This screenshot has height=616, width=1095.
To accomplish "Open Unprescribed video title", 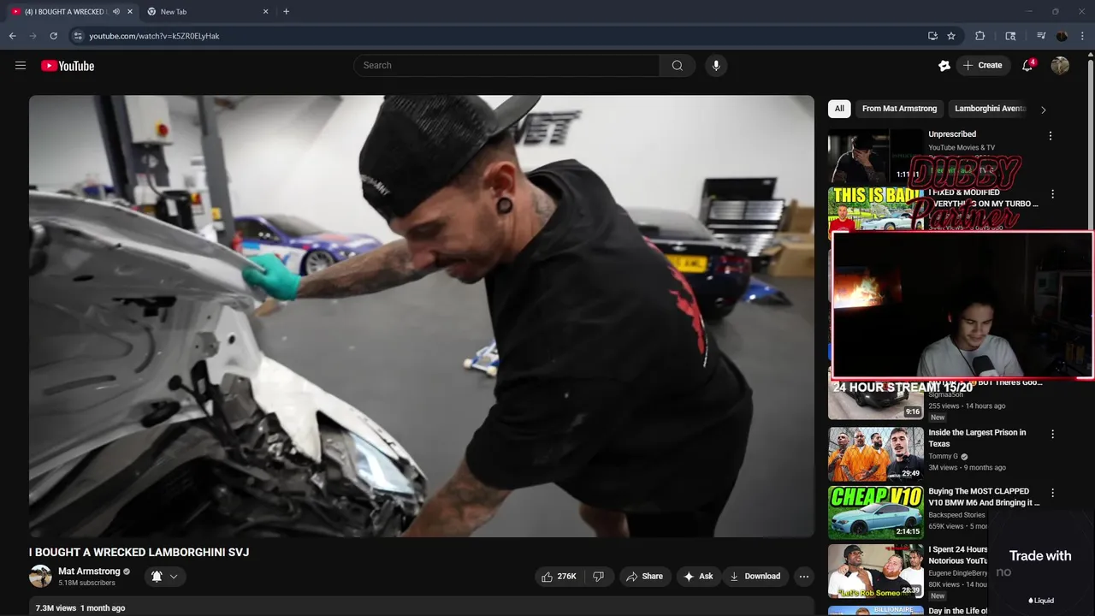I will 952,134.
